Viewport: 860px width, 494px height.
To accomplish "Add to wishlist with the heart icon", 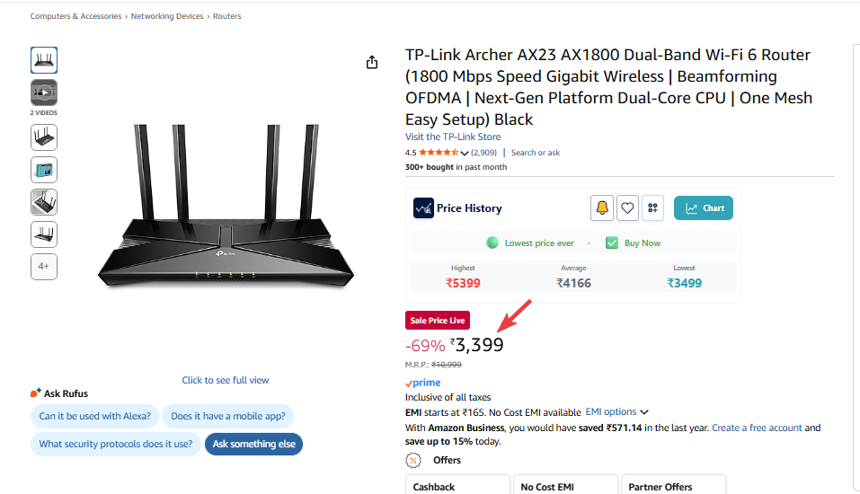I will pos(627,208).
